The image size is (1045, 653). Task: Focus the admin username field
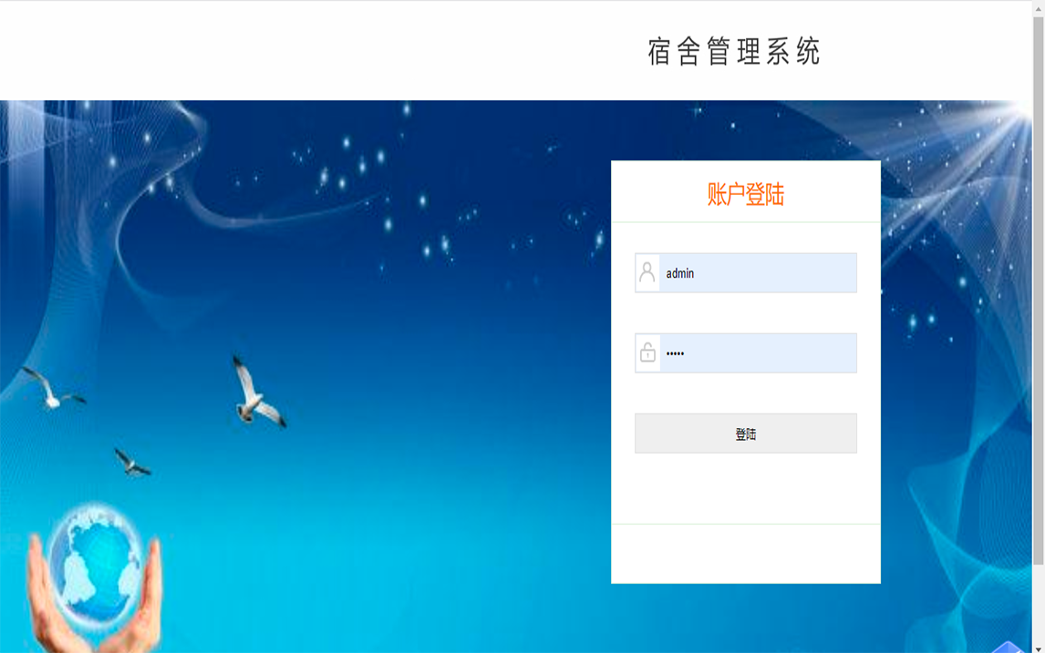[746, 273]
